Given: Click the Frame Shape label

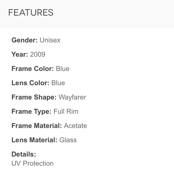Looking at the screenshot, I should 34,97.
